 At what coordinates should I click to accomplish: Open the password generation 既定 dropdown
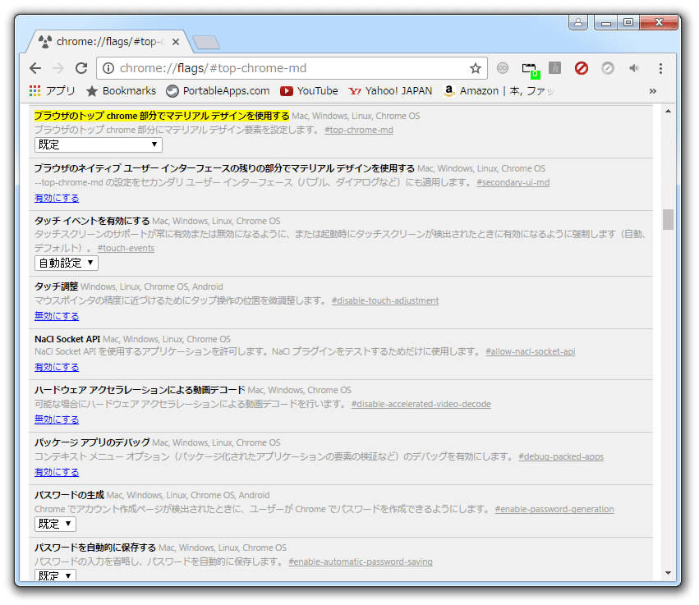click(x=55, y=524)
